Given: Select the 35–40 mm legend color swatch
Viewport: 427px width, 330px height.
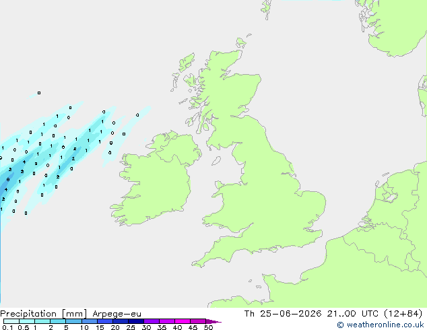Looking at the screenshot, I should click(x=167, y=321).
